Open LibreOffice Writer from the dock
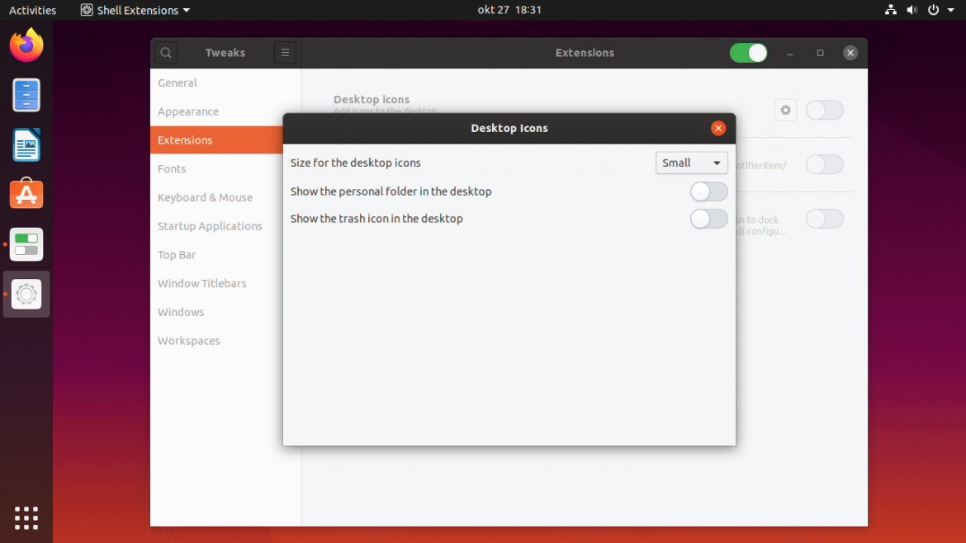Viewport: 966px width, 543px height. pyautogui.click(x=26, y=145)
